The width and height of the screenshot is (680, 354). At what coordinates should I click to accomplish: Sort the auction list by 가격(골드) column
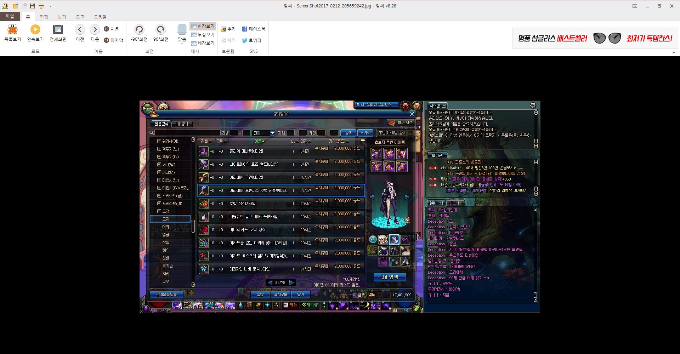(x=339, y=141)
